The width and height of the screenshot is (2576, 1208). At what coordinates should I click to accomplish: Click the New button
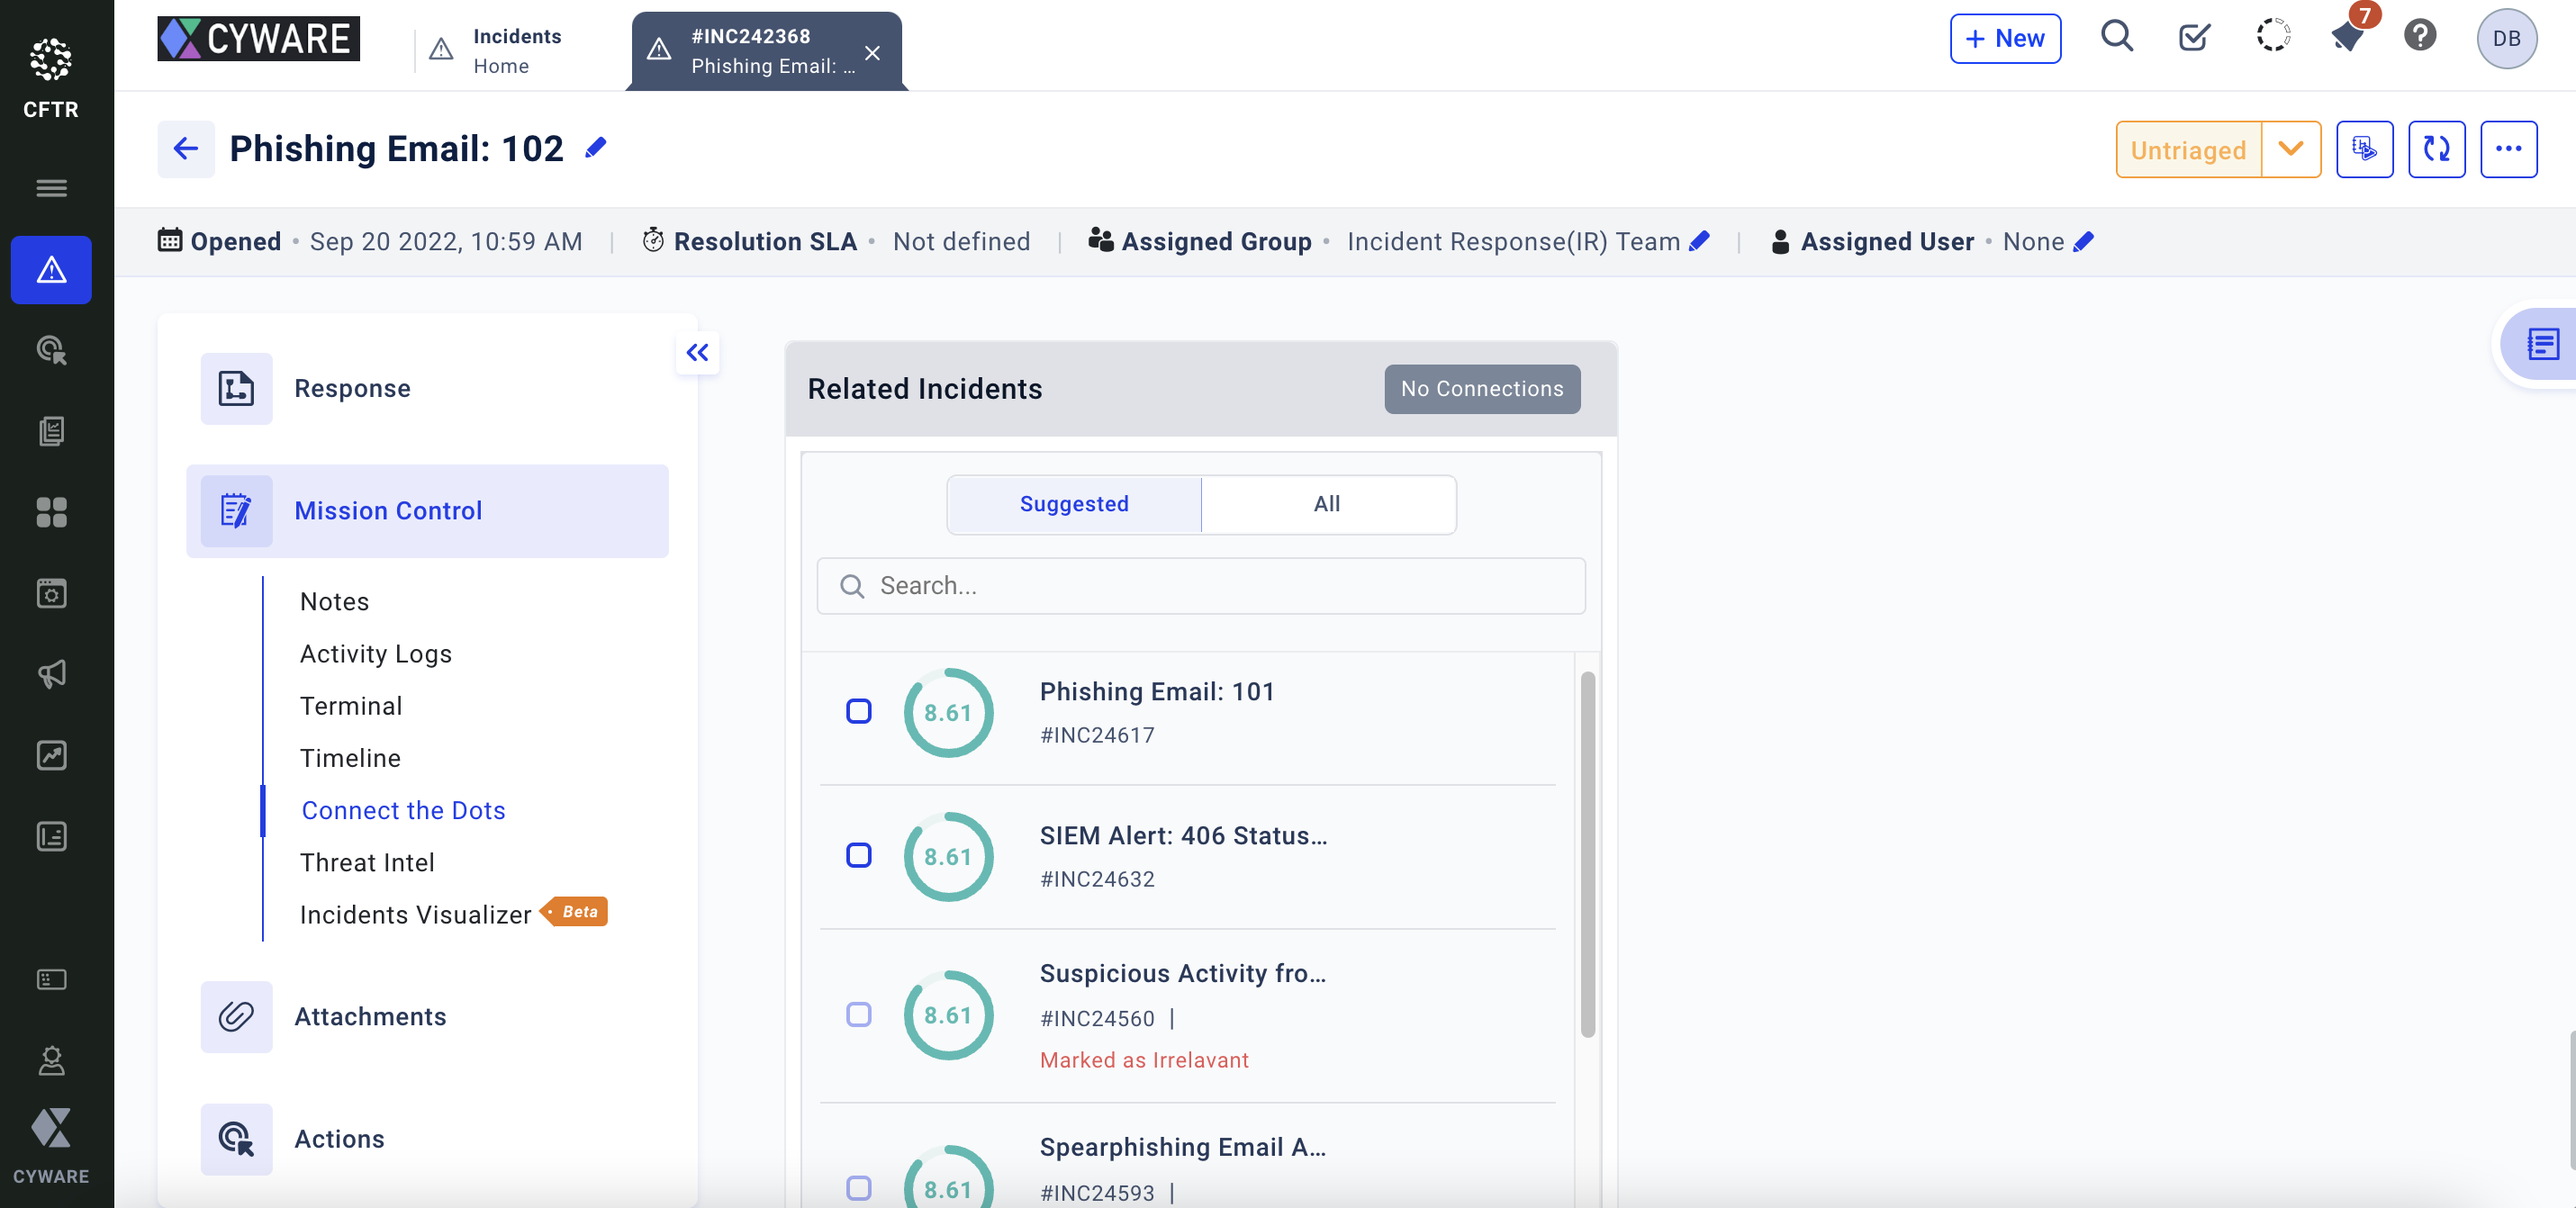2005,38
